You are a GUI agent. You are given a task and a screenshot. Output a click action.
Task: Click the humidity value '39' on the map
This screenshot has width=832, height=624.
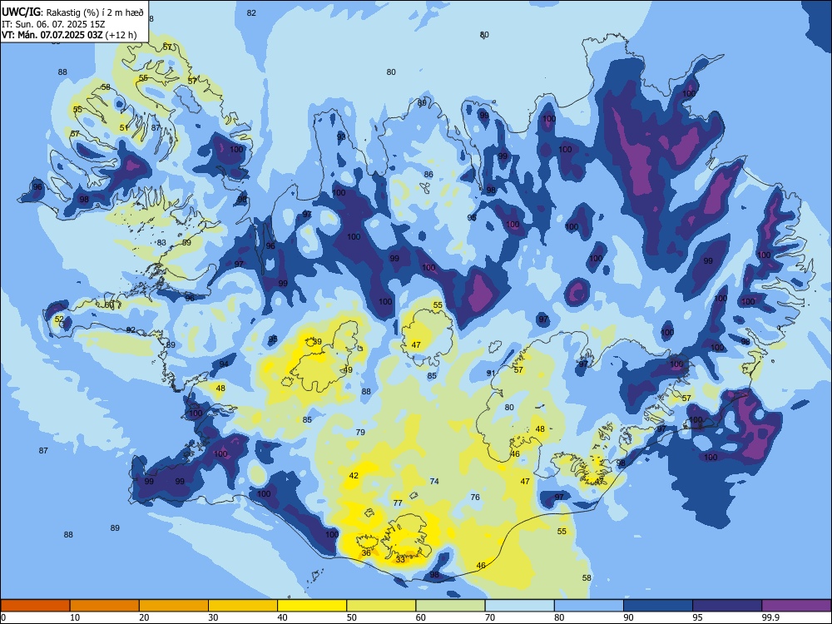coord(317,342)
